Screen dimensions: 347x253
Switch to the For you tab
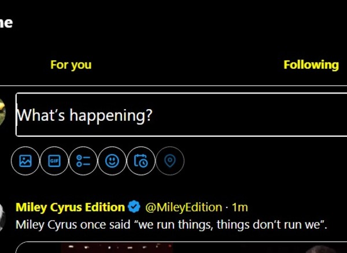click(x=71, y=65)
